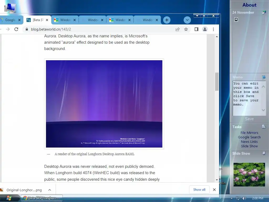269x202 pixels.
Task: Open the Longhorn Desktop Aurora image
Action: 104,104
